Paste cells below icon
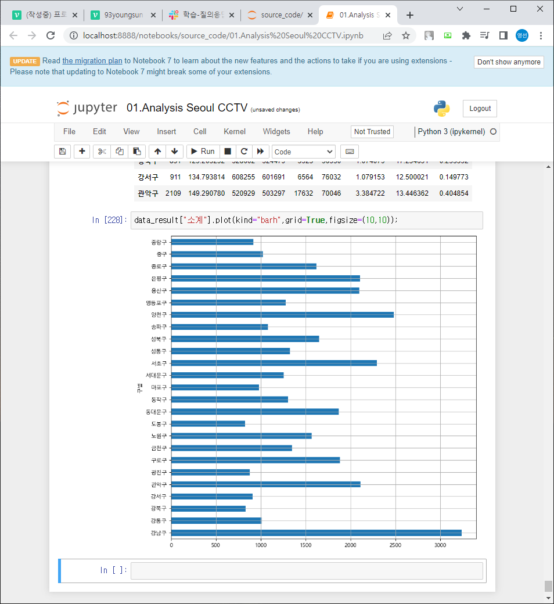554x604 pixels. 137,152
